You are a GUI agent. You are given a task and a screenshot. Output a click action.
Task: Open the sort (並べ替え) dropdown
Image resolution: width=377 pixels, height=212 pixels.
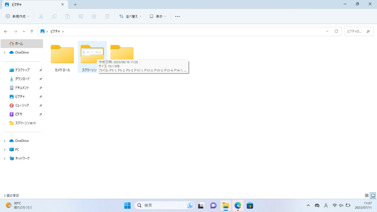coord(130,16)
